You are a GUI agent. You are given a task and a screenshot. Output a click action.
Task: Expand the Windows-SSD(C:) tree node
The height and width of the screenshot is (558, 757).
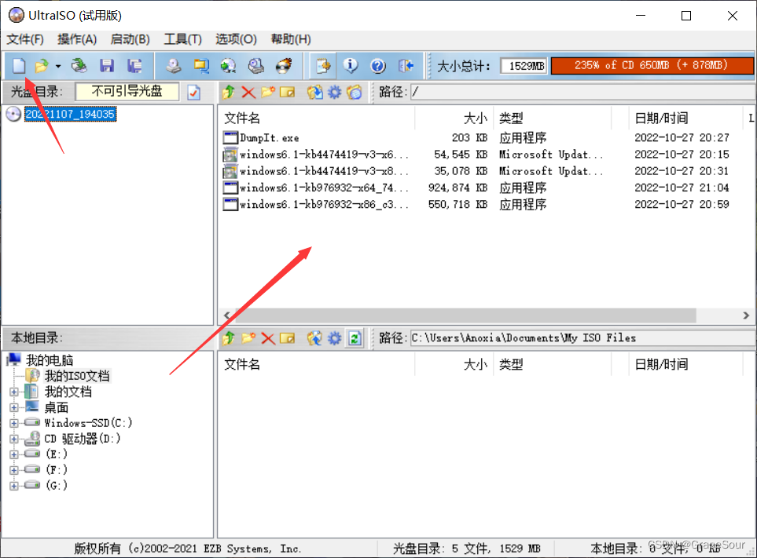click(14, 423)
